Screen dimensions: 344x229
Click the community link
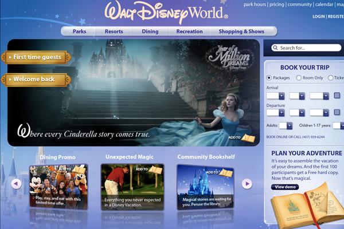(299, 5)
